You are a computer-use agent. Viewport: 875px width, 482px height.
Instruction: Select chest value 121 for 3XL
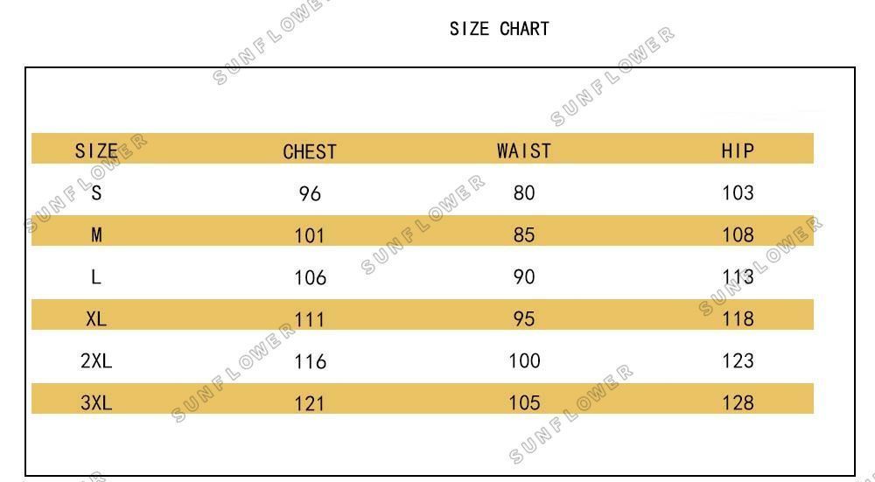(x=310, y=402)
